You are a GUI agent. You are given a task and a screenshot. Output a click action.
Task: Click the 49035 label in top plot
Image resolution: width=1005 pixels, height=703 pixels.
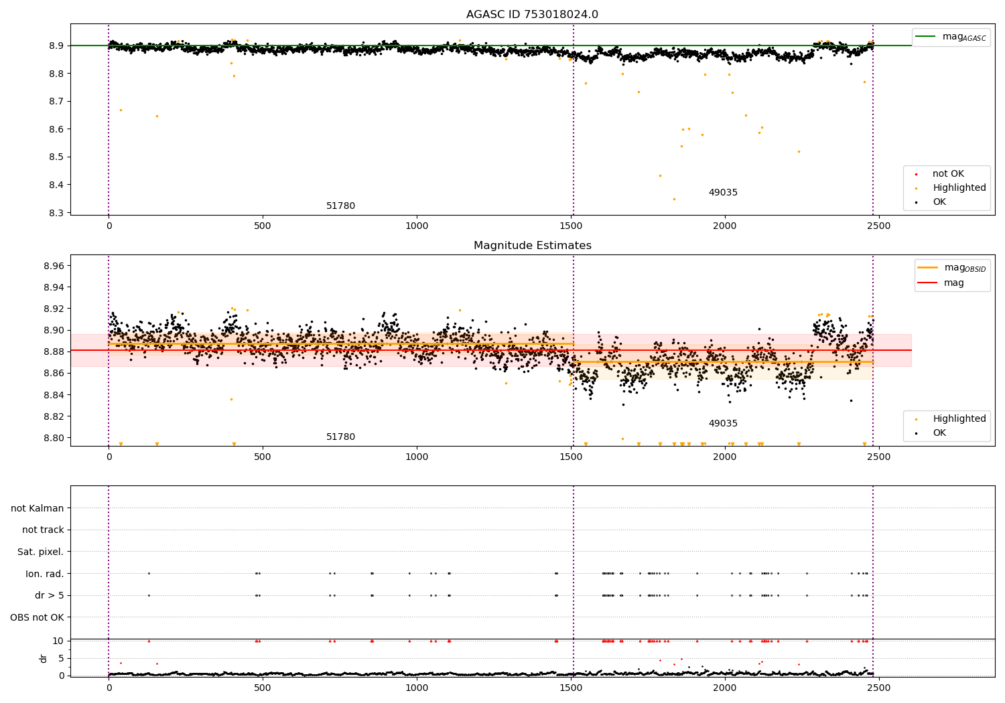[723, 193]
